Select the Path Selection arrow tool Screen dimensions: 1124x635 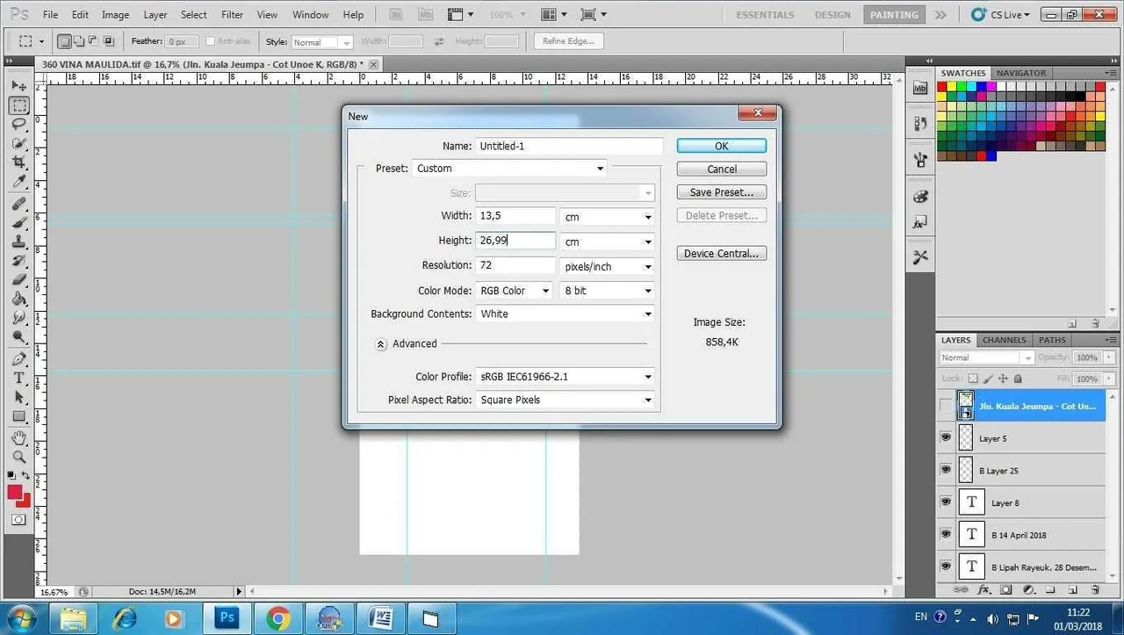18,398
